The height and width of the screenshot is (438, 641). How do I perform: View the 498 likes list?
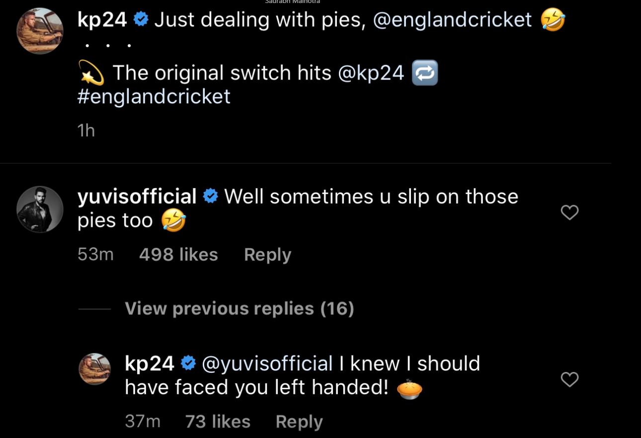pos(178,255)
